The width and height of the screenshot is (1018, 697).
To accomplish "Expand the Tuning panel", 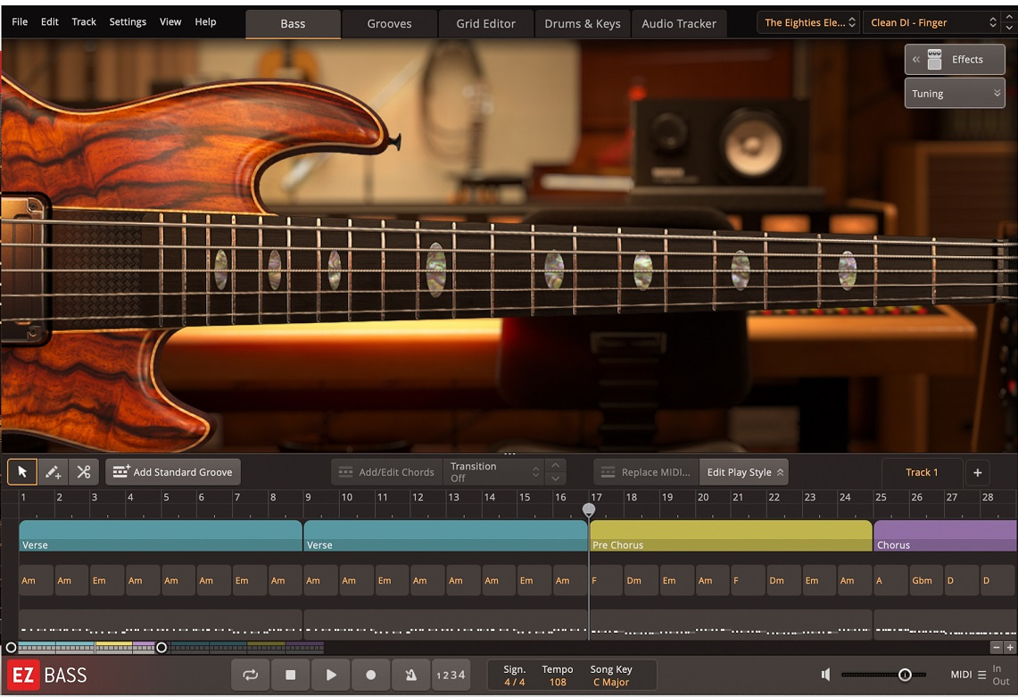I will coord(954,93).
